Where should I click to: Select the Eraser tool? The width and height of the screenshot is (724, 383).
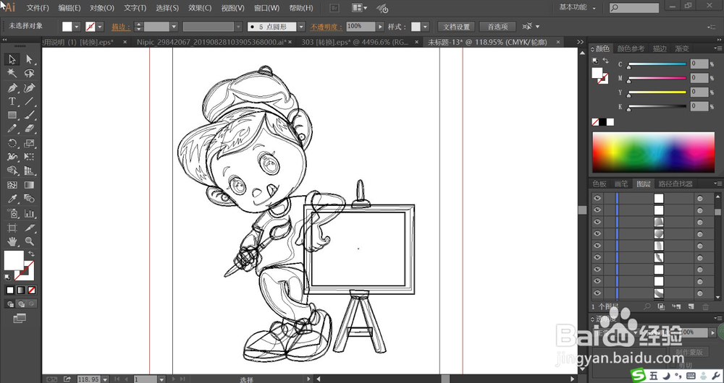click(30, 129)
